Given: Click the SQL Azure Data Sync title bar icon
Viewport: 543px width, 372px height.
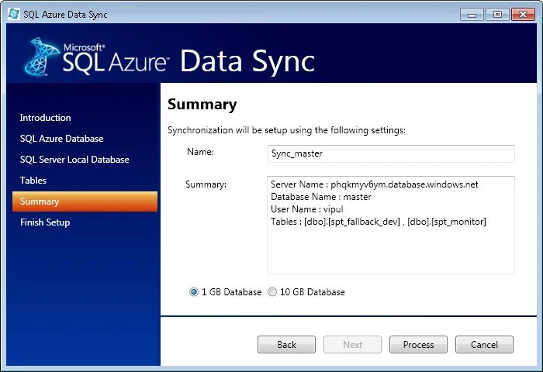Looking at the screenshot, I should click(14, 14).
